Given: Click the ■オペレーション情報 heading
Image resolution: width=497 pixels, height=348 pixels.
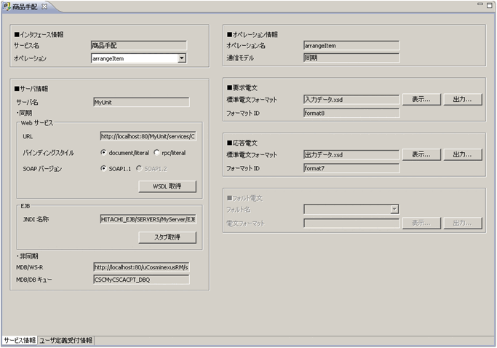Looking at the screenshot, I should pyautogui.click(x=253, y=34).
